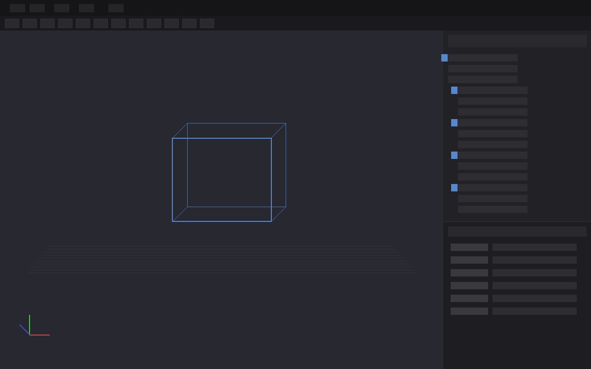Activate the last tool in the toolbar
Image resolution: width=591 pixels, height=369 pixels.
click(206, 23)
